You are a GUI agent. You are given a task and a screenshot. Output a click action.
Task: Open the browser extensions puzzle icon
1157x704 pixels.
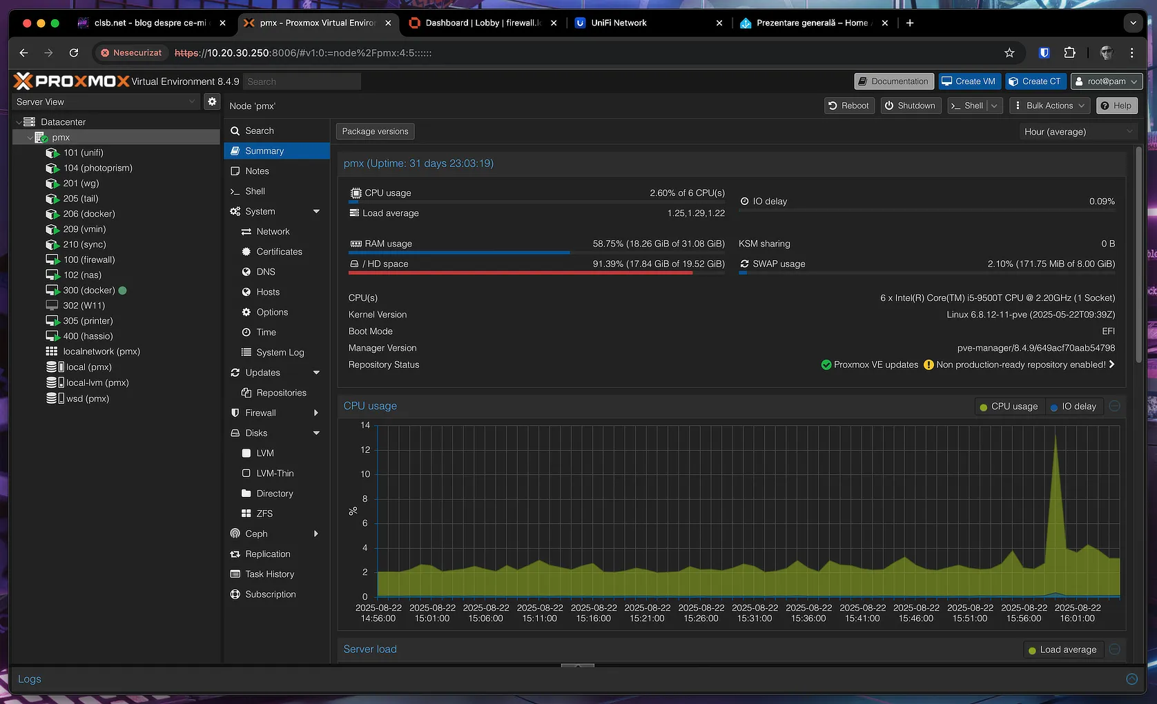1069,52
